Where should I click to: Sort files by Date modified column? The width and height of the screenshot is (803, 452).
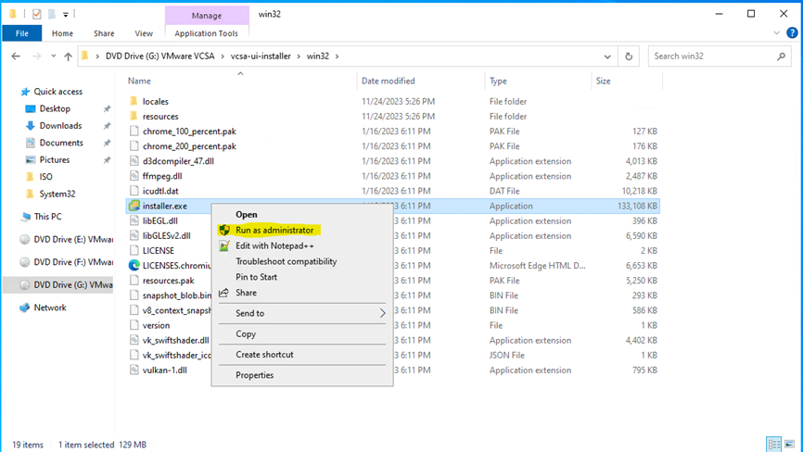pyautogui.click(x=389, y=81)
